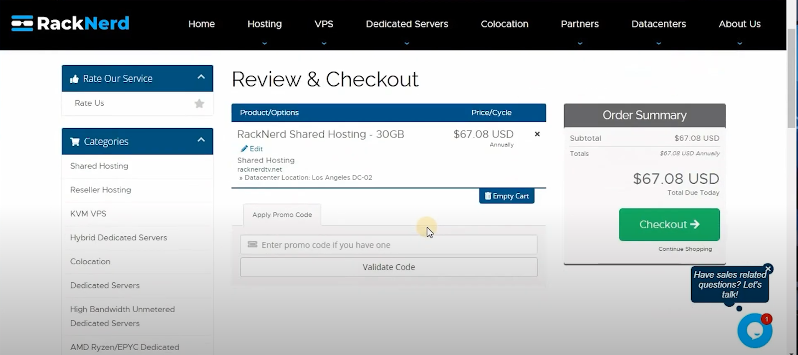
Task: Select the Apply Promo Code tab
Action: [x=282, y=215]
